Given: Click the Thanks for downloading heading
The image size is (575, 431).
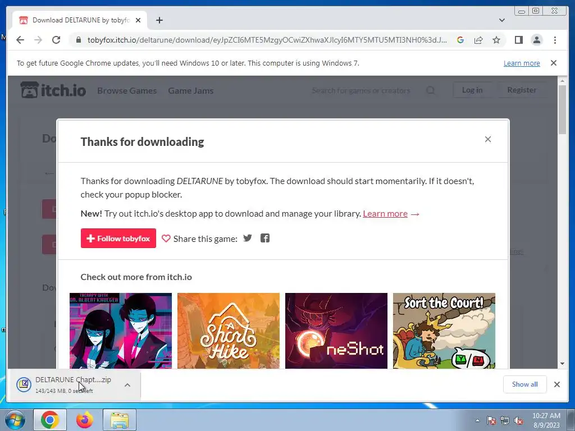Looking at the screenshot, I should [x=142, y=142].
